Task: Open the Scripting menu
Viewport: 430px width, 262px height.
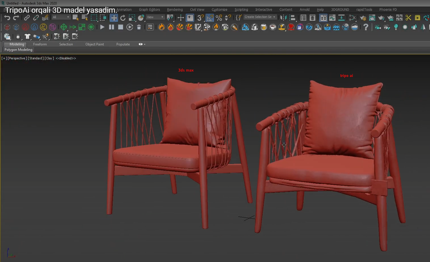Action: click(x=241, y=10)
